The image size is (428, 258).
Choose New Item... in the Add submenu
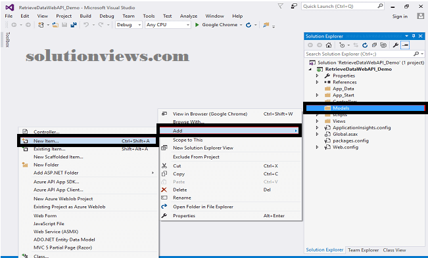[87, 141]
